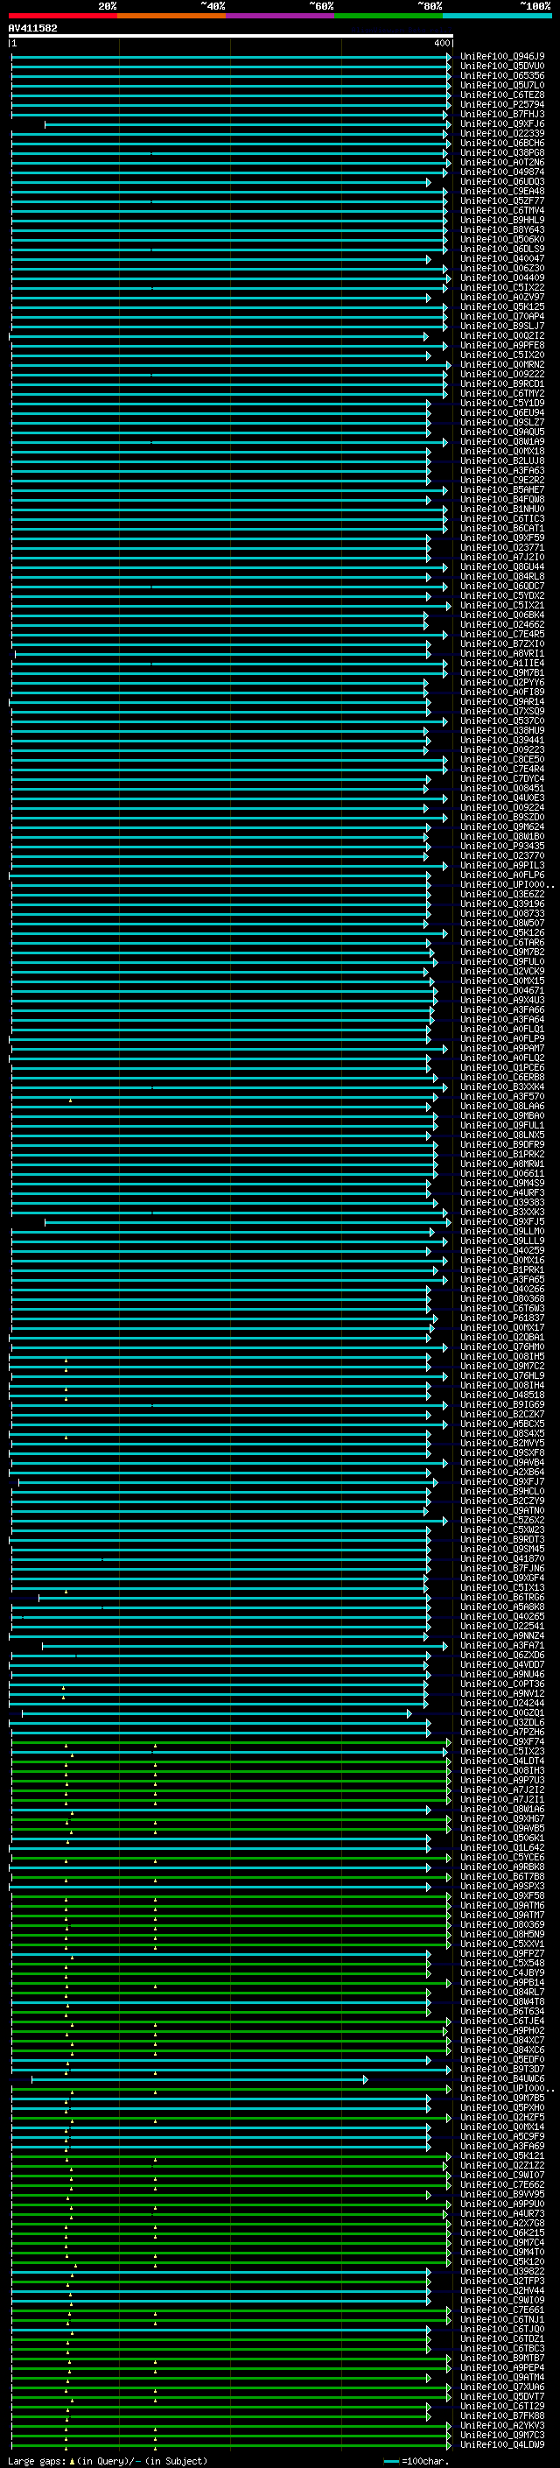The width and height of the screenshot is (560, 2468).
Task: Open hit UniRef100_O65356
Action: point(502,75)
